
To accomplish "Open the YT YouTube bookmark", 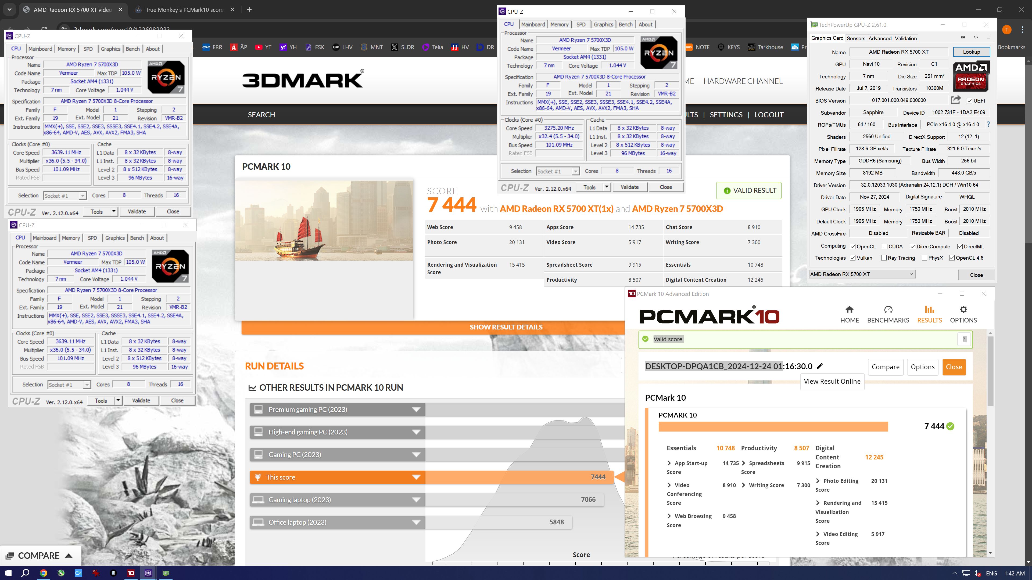I will [263, 47].
